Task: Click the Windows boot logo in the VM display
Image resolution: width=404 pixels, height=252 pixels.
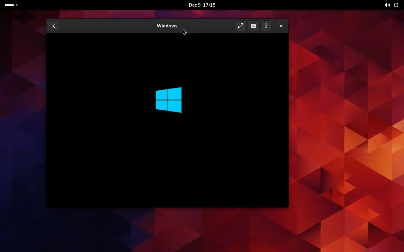Action: (169, 100)
